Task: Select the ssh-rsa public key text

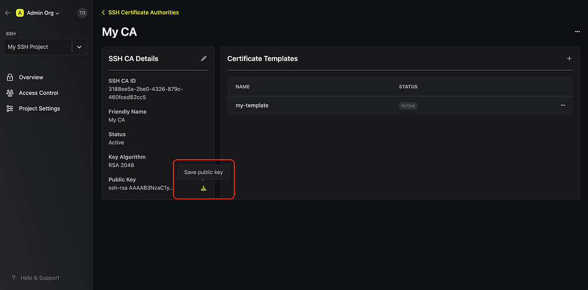Action: coord(141,188)
